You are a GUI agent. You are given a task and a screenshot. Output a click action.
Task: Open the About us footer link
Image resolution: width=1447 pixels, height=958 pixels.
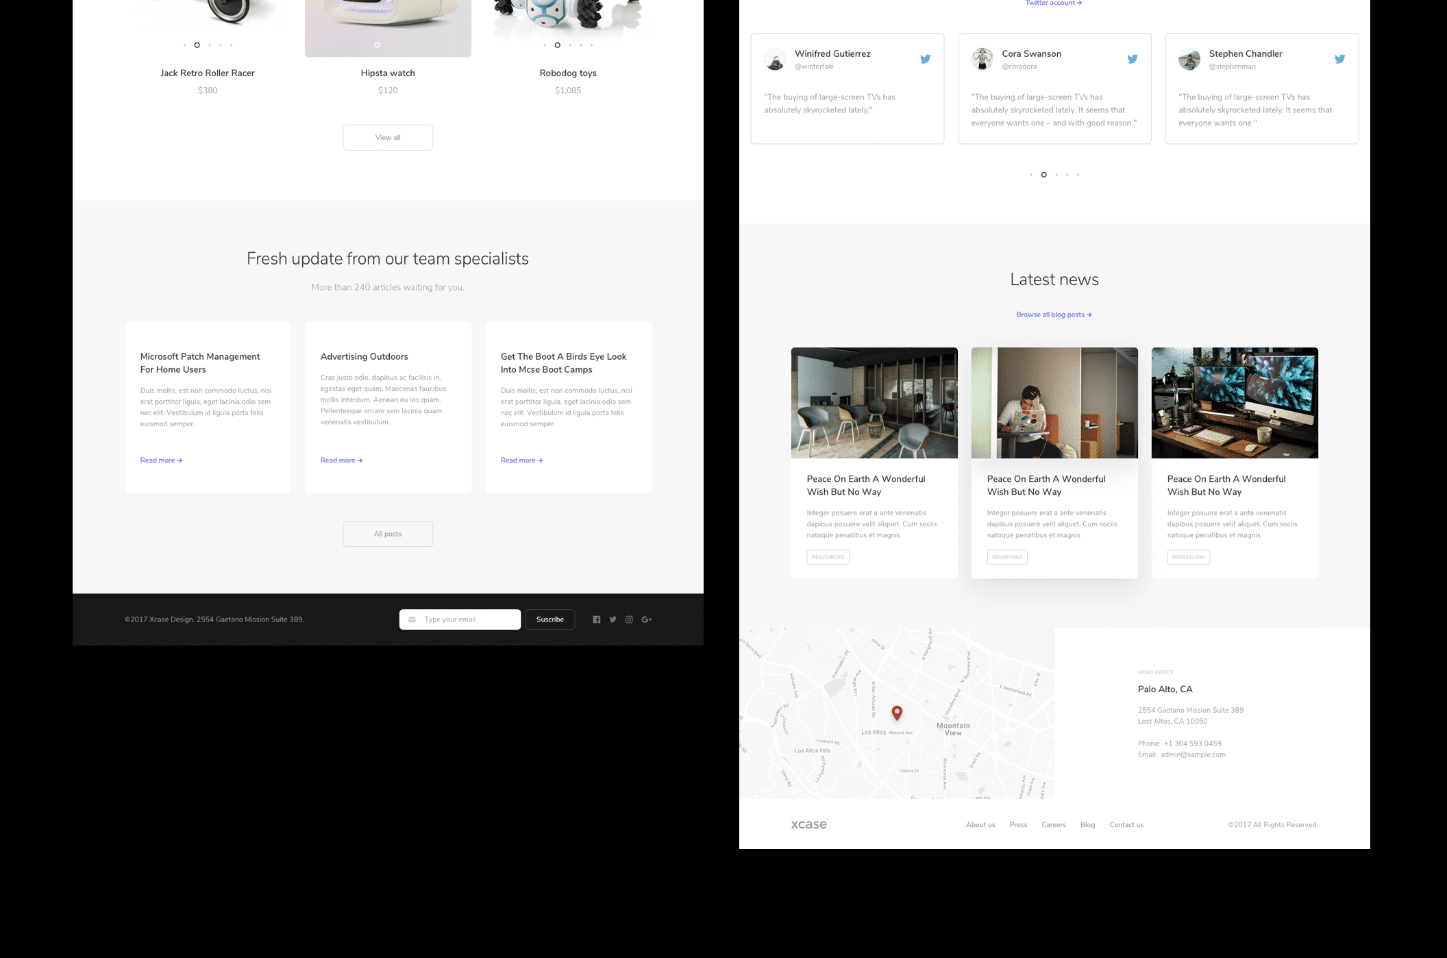point(980,825)
